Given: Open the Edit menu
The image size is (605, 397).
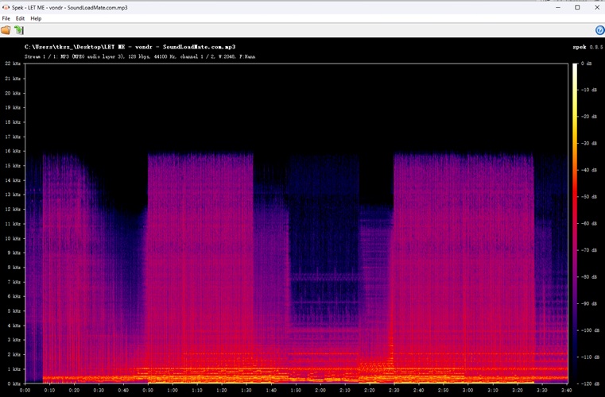Looking at the screenshot, I should click(20, 18).
